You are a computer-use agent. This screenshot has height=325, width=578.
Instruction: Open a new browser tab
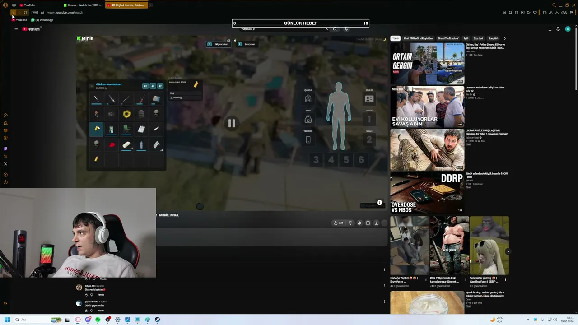tap(151, 5)
